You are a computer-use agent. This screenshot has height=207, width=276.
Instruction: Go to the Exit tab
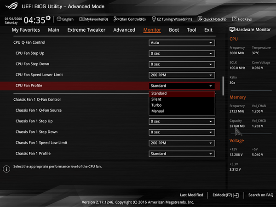(x=208, y=30)
